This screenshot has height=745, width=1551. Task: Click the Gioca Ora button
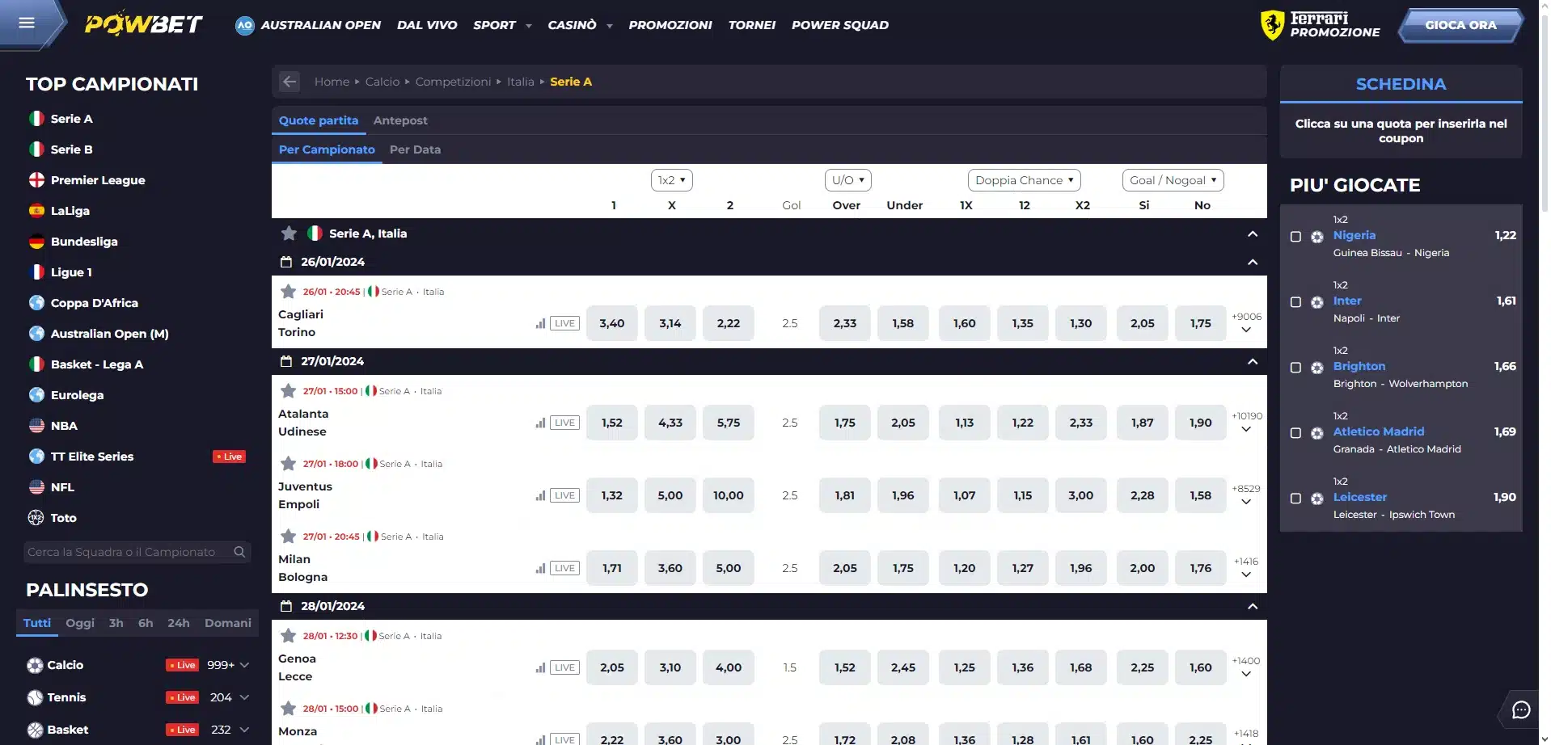(x=1460, y=25)
